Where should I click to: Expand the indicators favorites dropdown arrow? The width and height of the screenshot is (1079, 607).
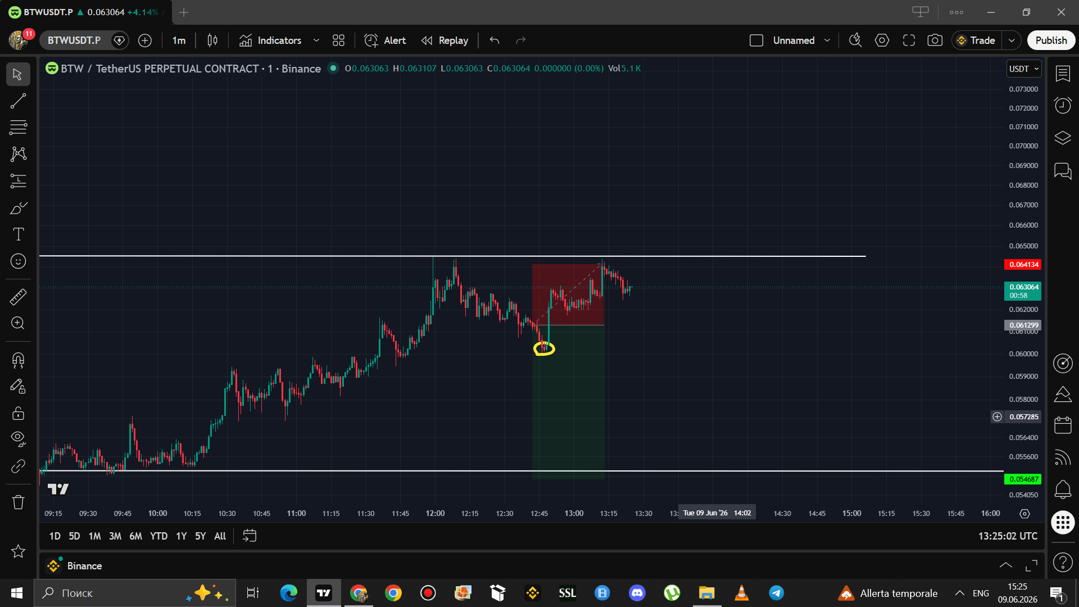point(316,40)
